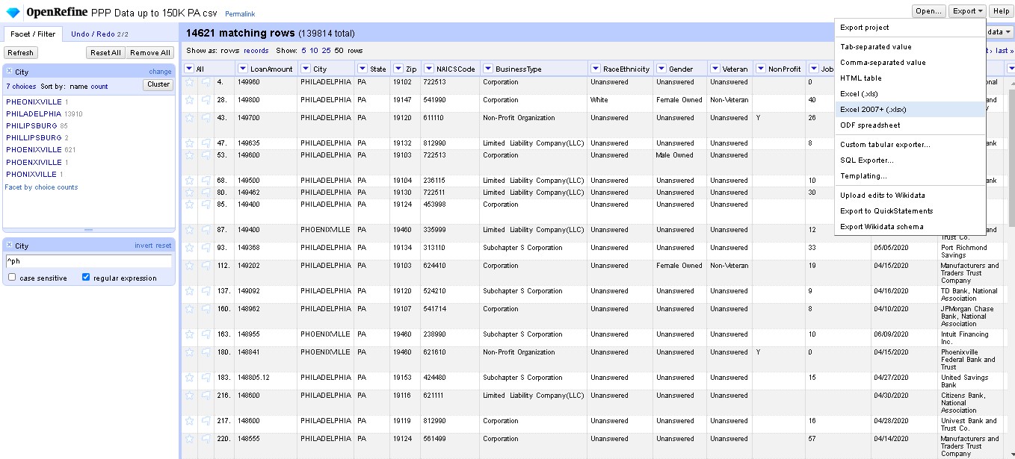
Task: Open the All column dropdown menu
Action: (x=189, y=68)
